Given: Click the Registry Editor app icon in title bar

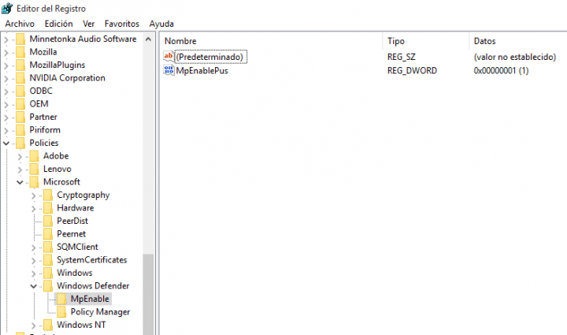Looking at the screenshot, I should 7,8.
